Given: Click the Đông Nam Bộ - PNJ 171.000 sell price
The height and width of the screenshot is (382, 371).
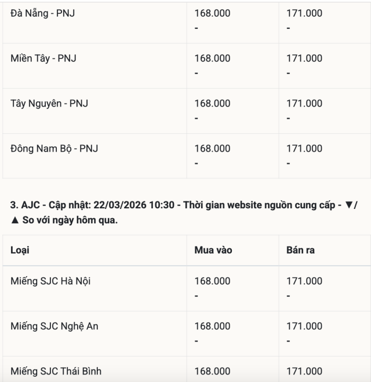Looking at the screenshot, I should pos(305,149).
